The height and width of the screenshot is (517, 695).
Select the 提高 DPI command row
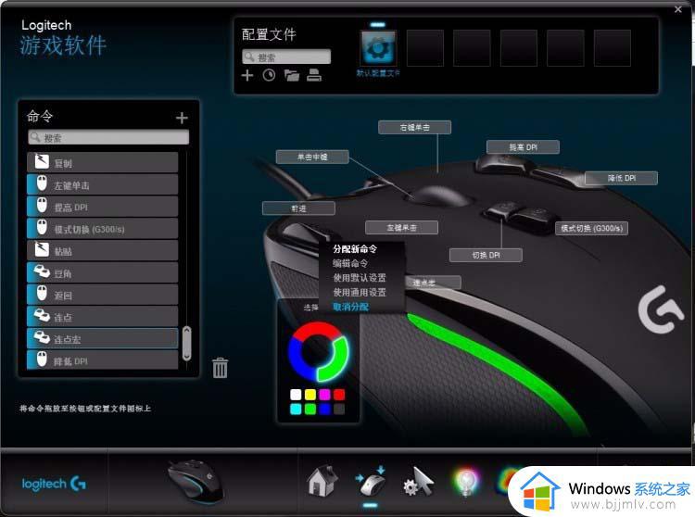tap(102, 207)
